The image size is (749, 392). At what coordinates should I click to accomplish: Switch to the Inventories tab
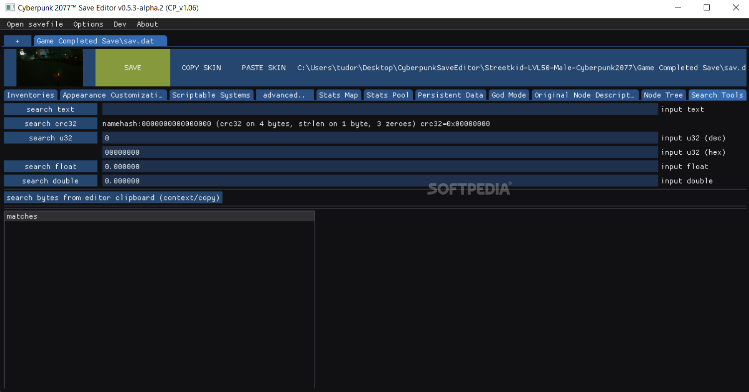pos(31,95)
